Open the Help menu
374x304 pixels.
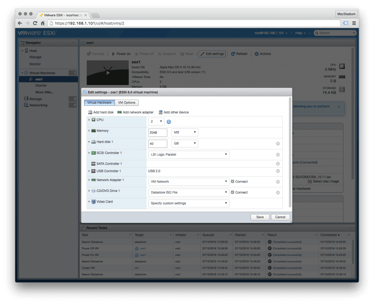pyautogui.click(x=299, y=33)
